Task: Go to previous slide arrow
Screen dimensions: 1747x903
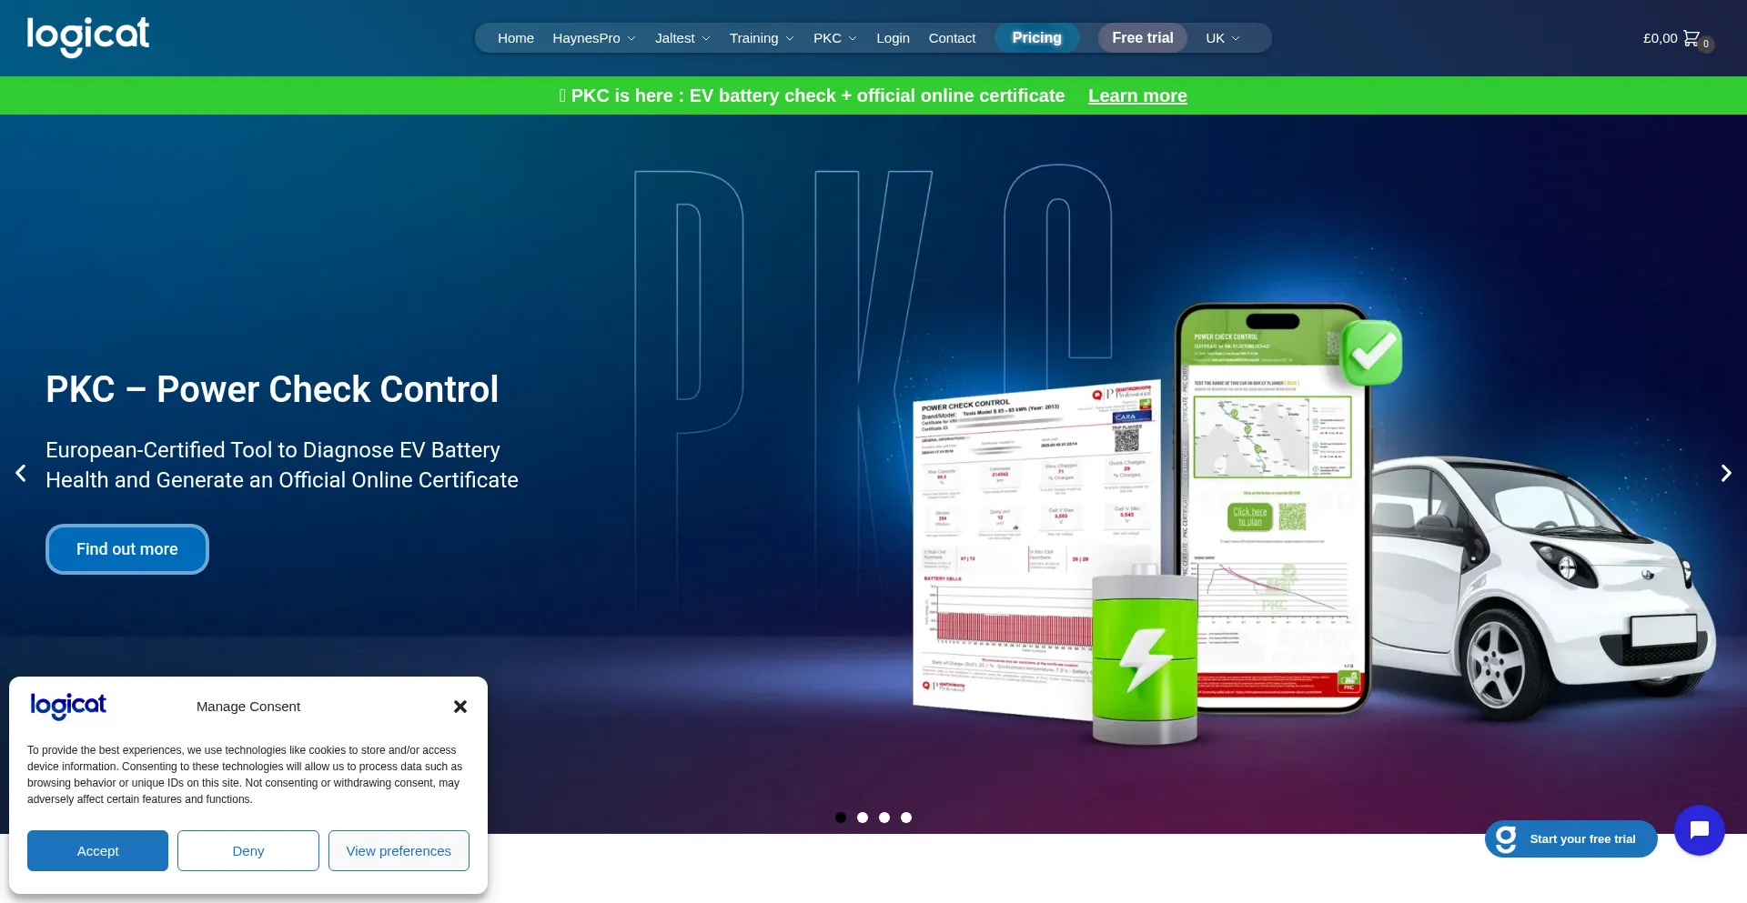Action: pyautogui.click(x=21, y=473)
